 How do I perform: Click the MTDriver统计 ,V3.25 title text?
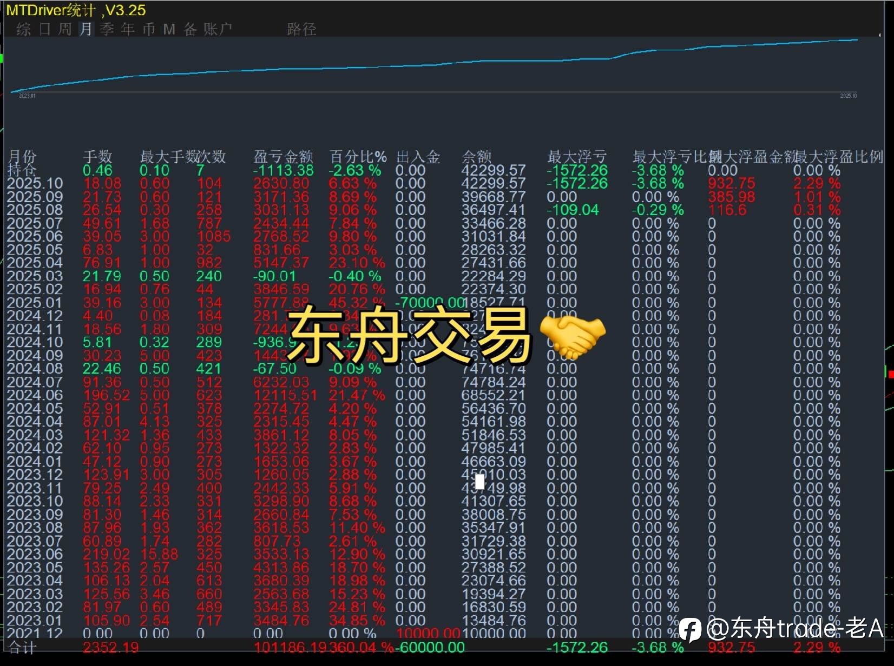(76, 10)
